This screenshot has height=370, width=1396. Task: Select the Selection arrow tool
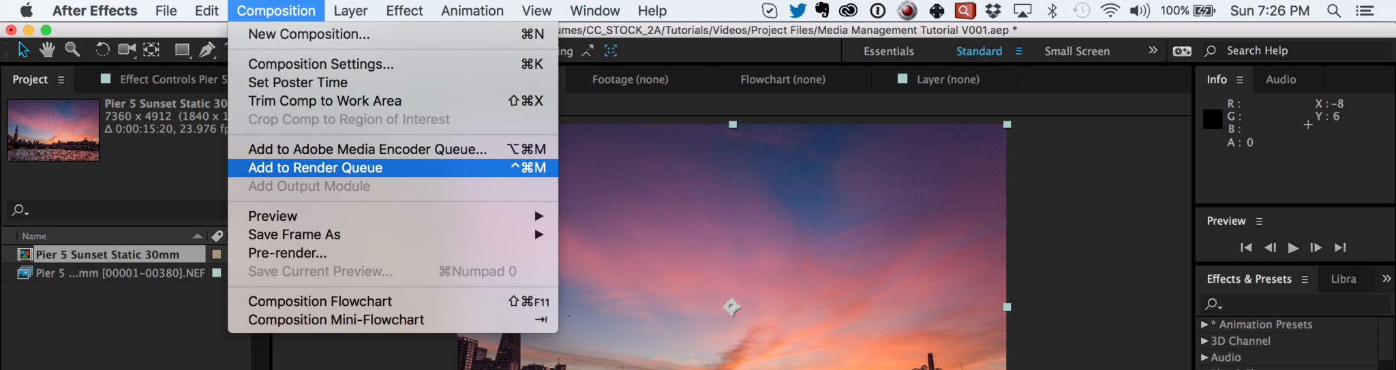pyautogui.click(x=23, y=50)
